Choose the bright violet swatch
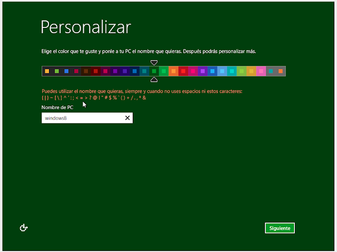The height and width of the screenshot is (252, 337). tap(202, 71)
